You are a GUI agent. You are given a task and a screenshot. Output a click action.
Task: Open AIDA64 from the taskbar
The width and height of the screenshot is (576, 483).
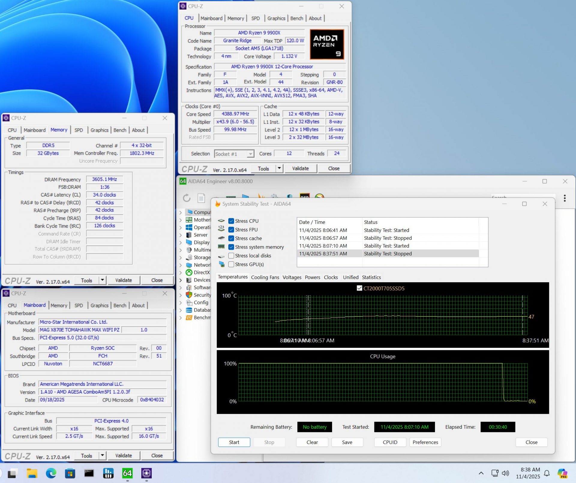pyautogui.click(x=127, y=473)
